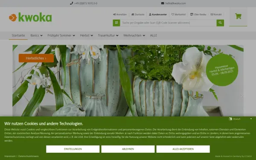Click the hero banner ceramic vases image

[128, 81]
